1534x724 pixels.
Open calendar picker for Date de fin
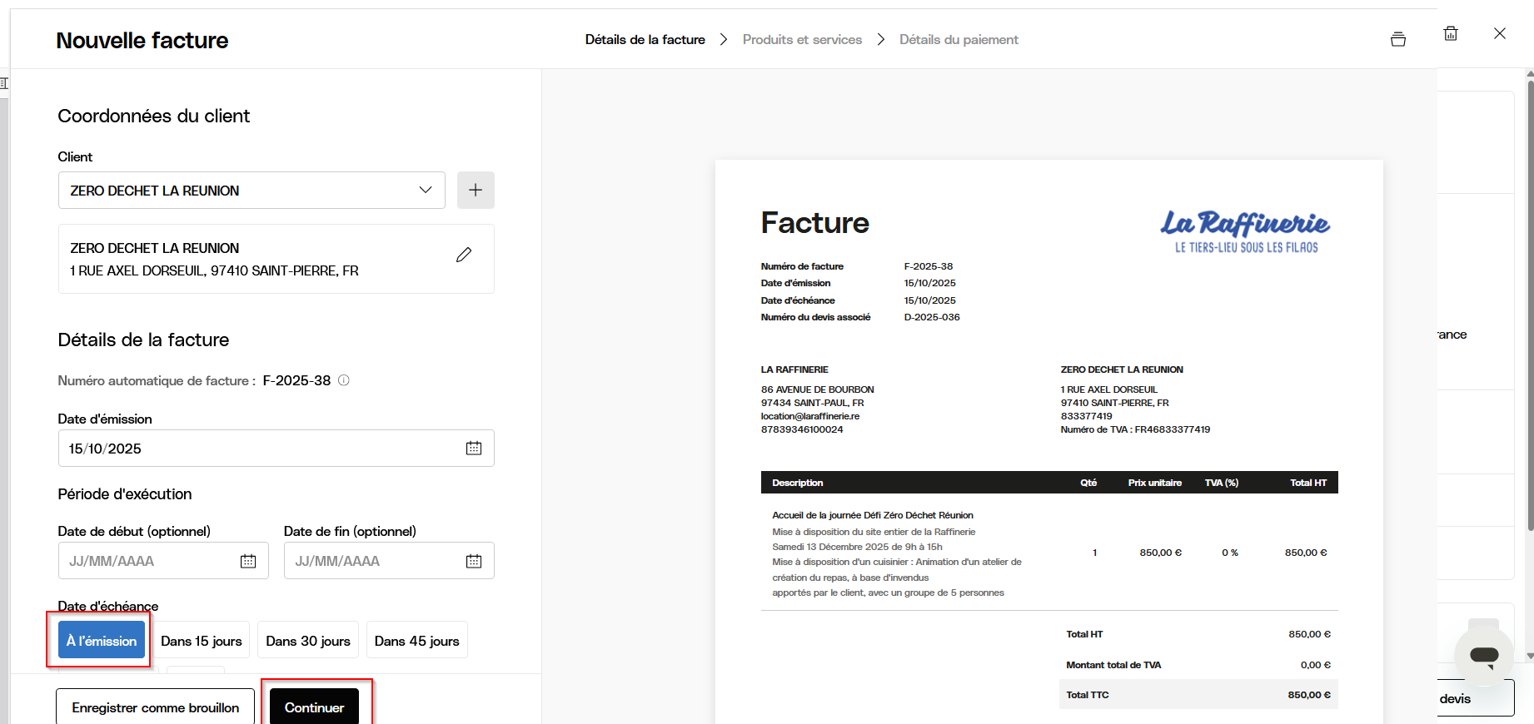[474, 561]
